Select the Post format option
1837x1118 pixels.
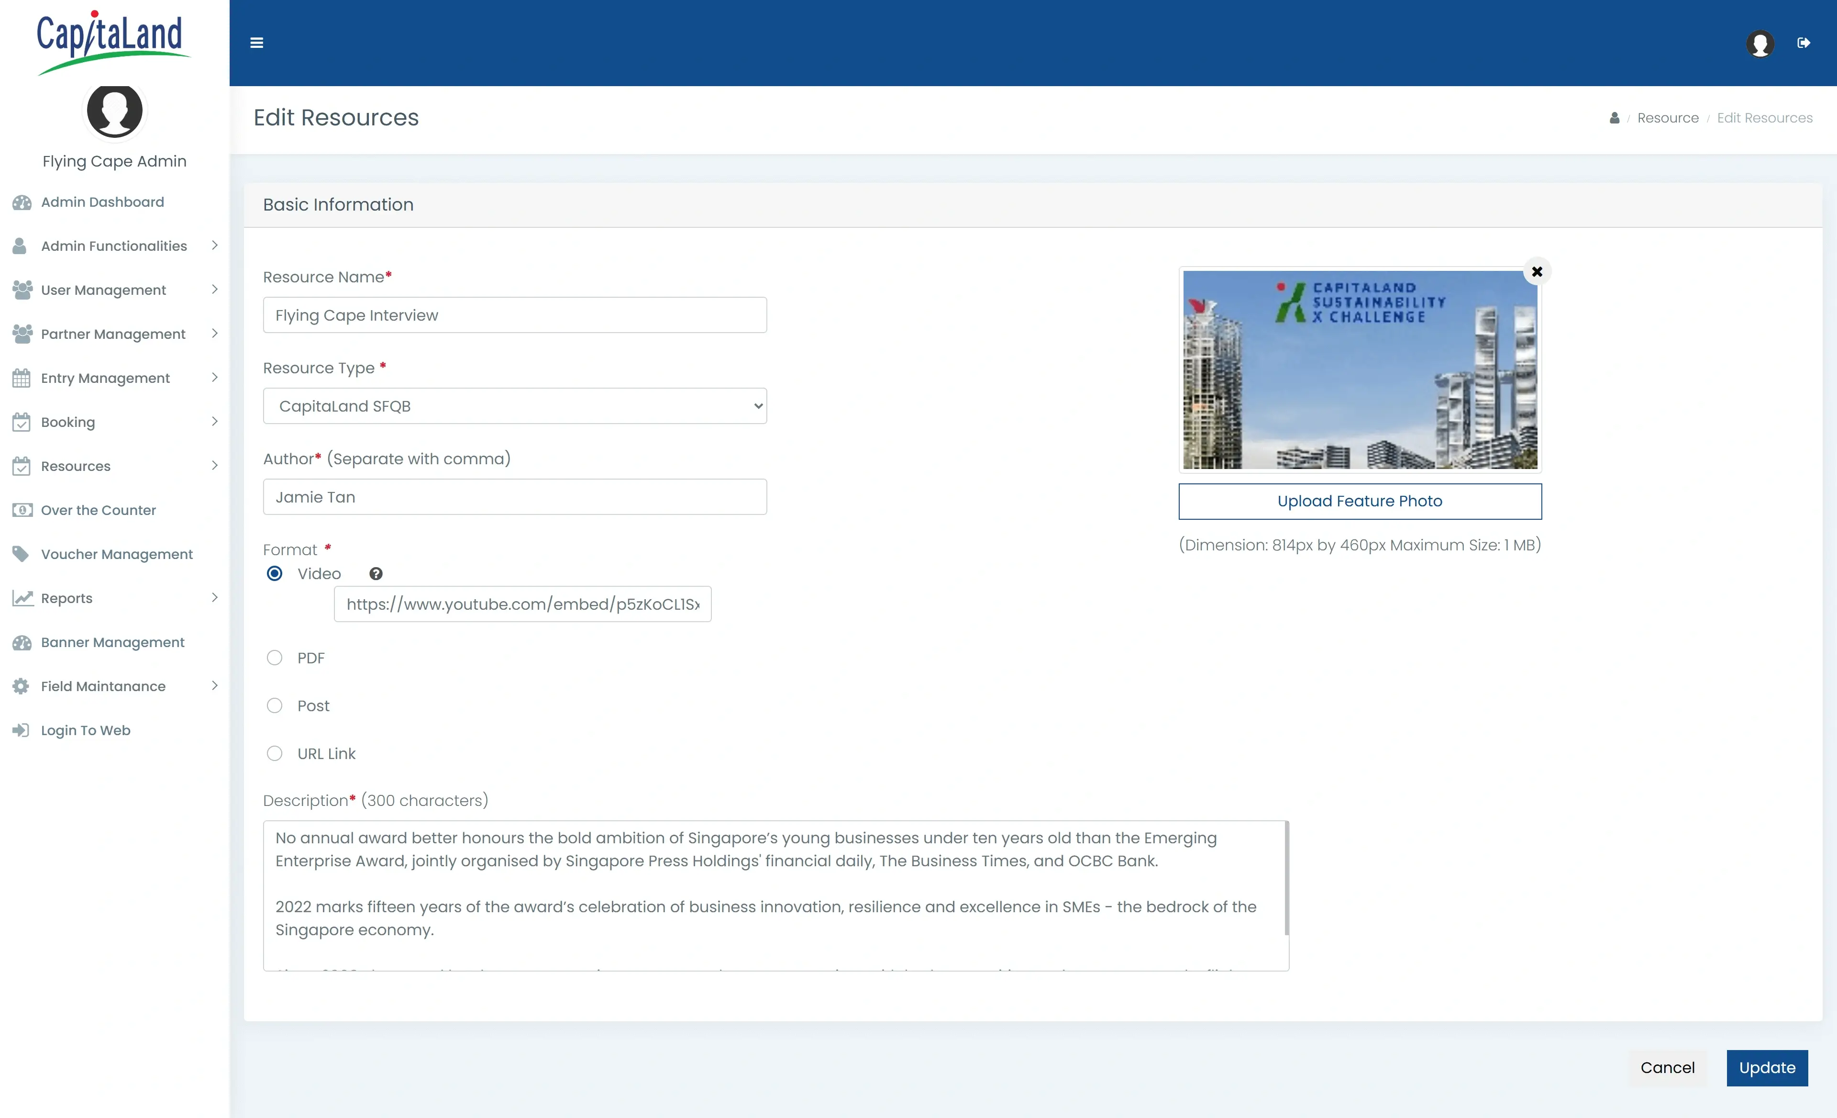[275, 705]
